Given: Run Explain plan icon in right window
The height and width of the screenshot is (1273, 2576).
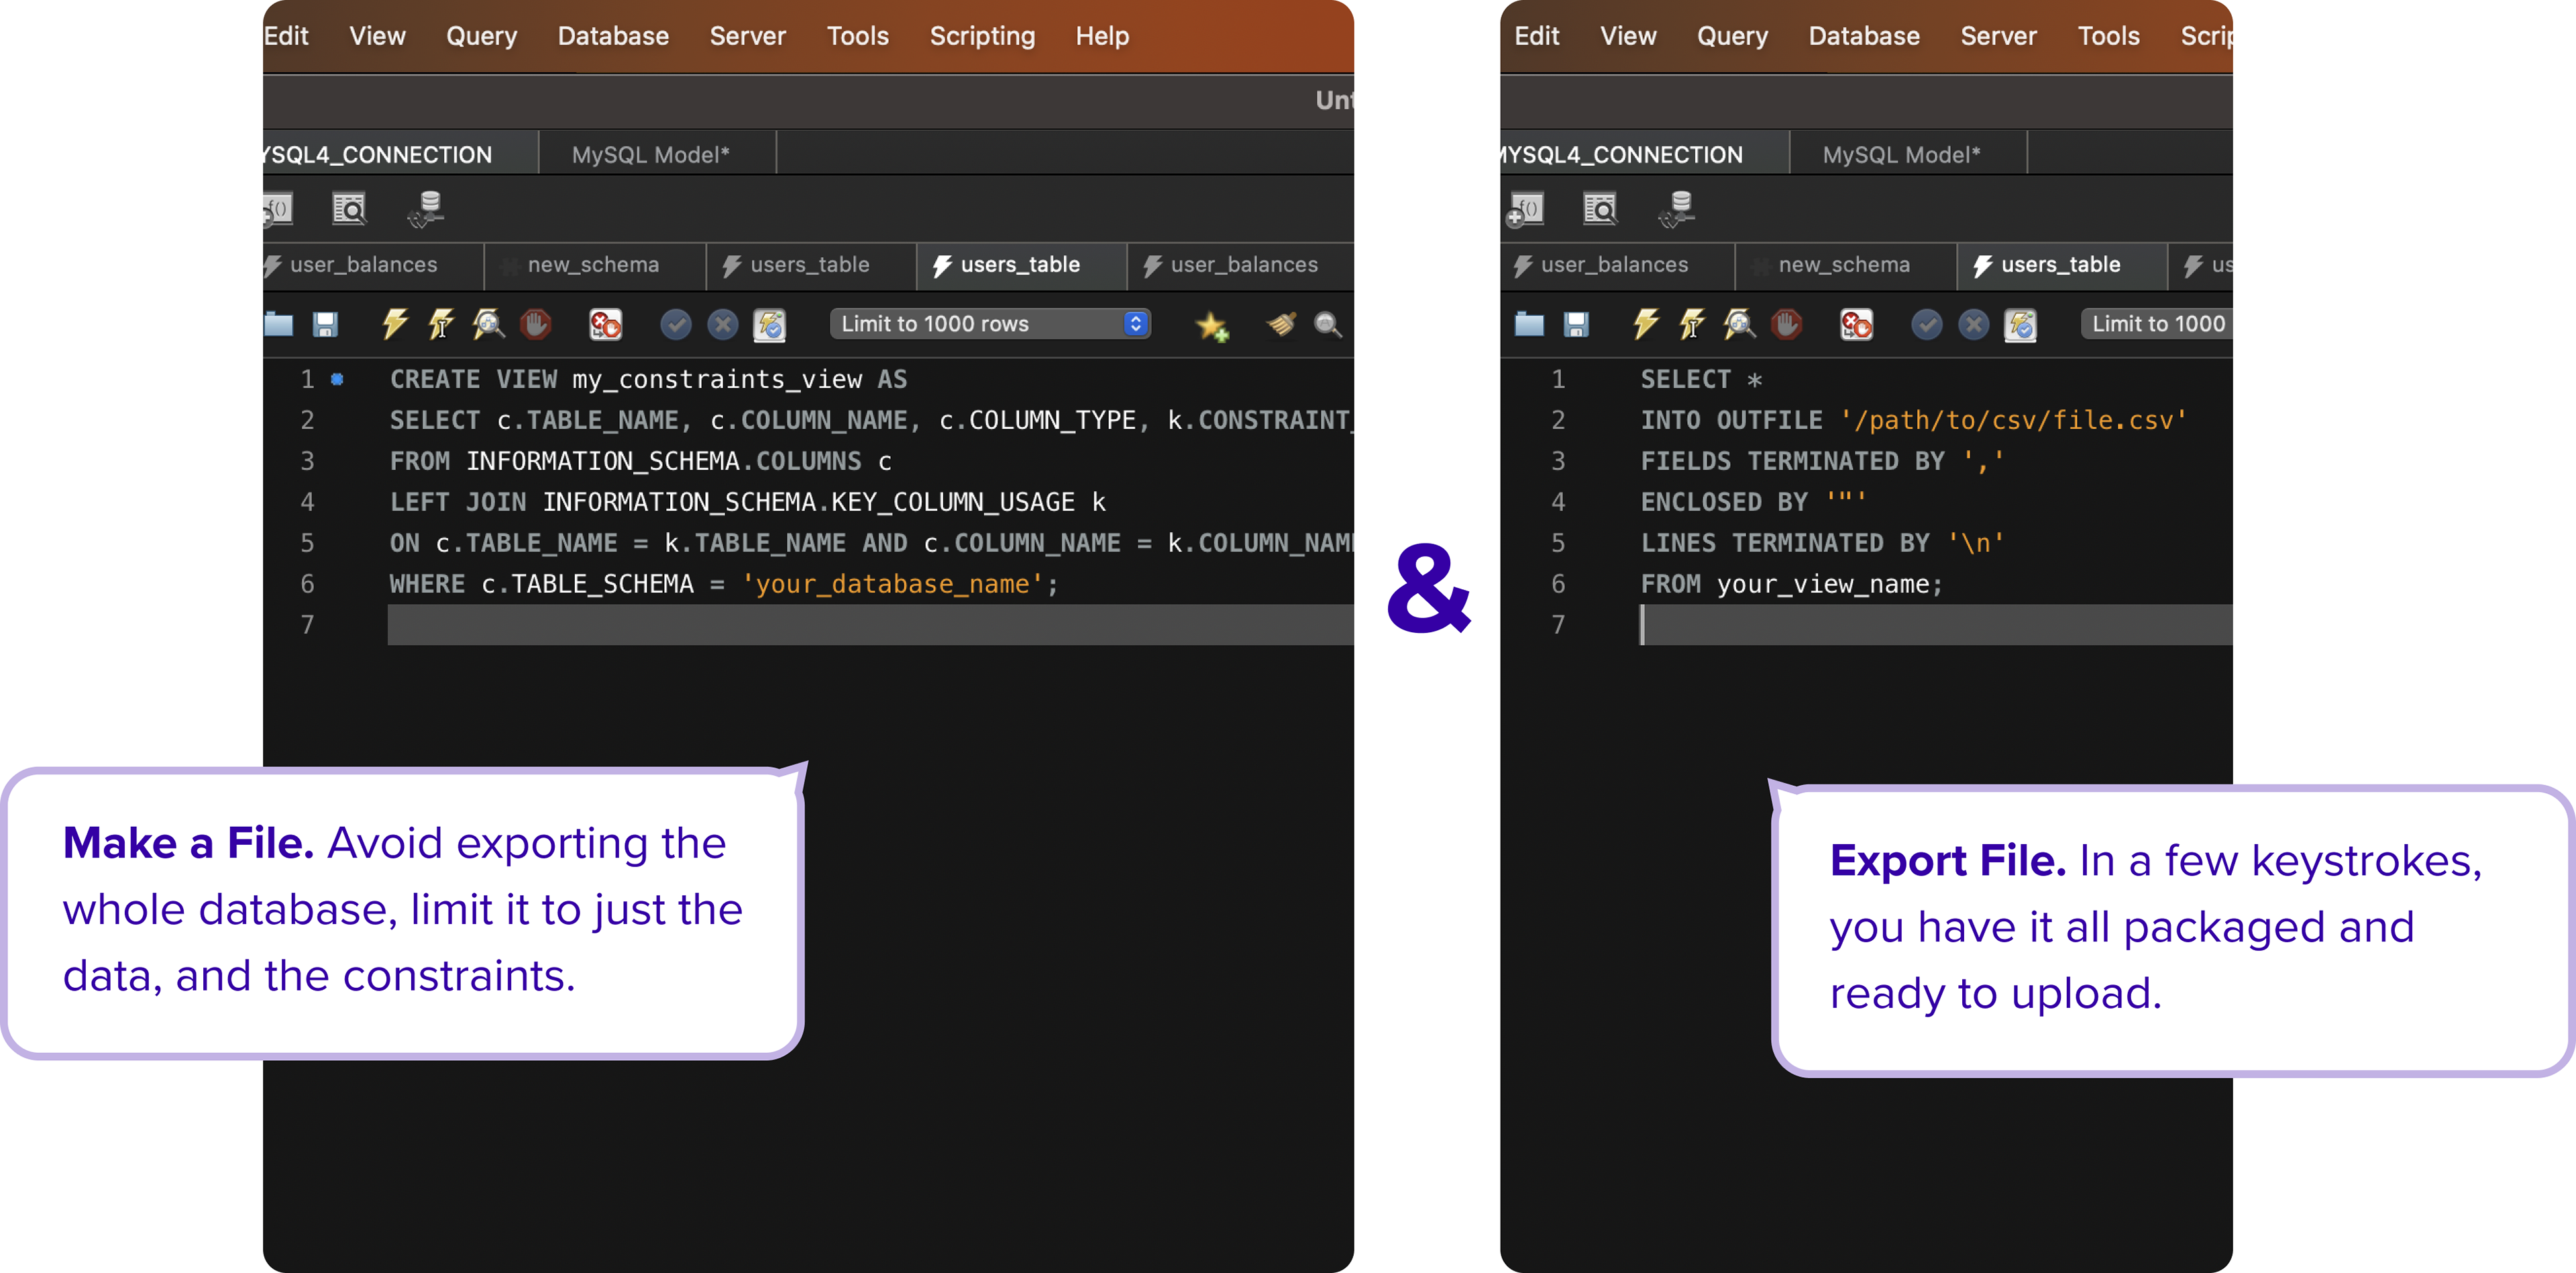Looking at the screenshot, I should pos(1739,324).
